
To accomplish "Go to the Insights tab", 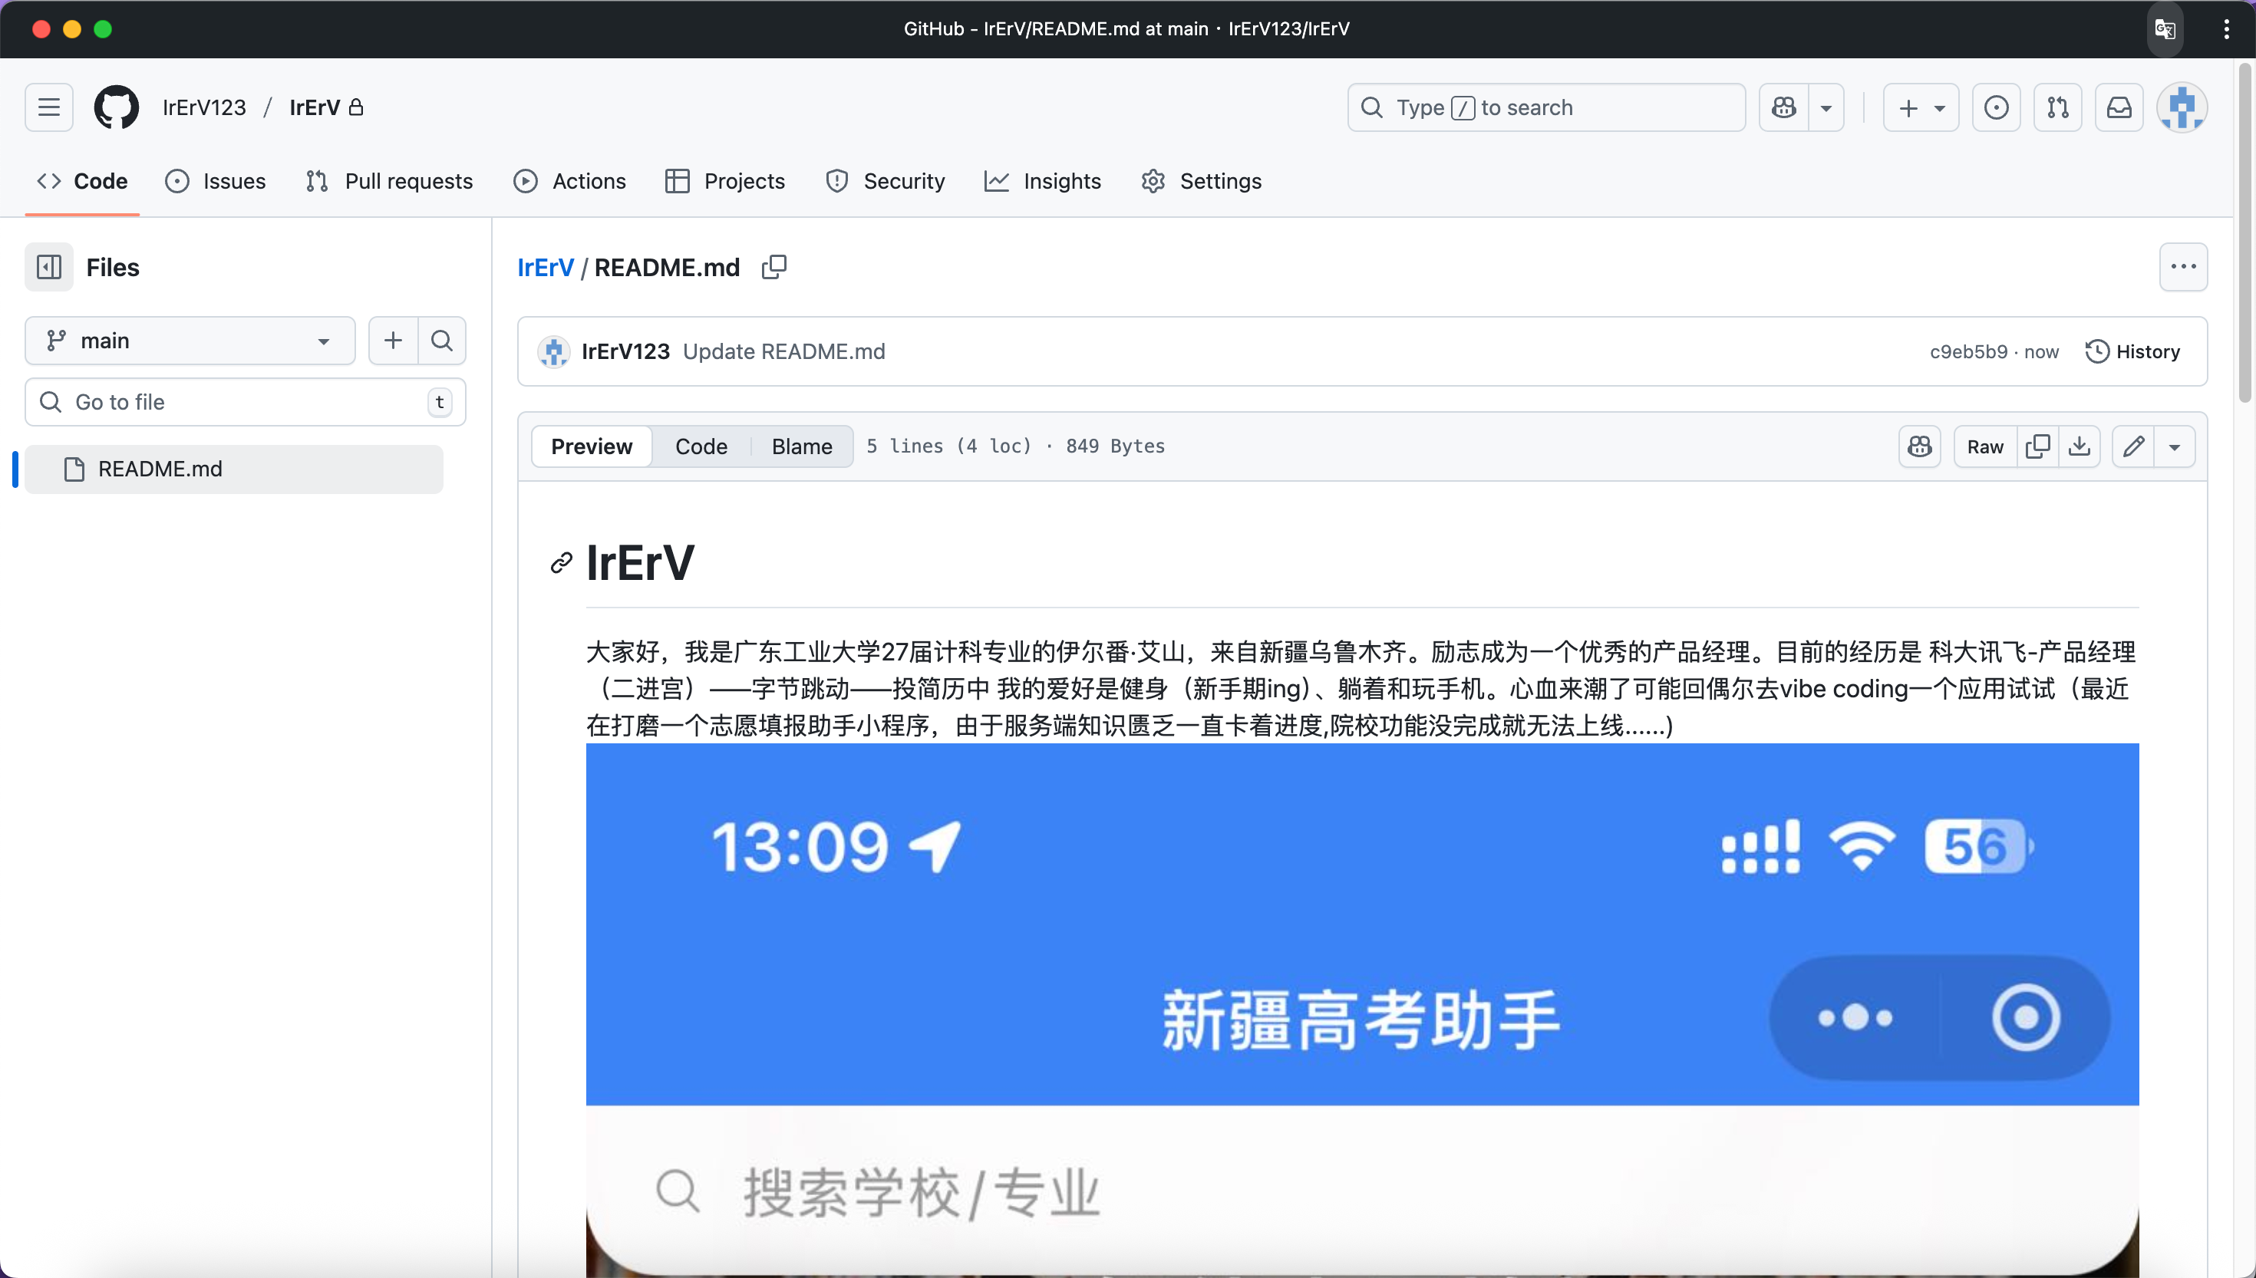I will [1043, 181].
